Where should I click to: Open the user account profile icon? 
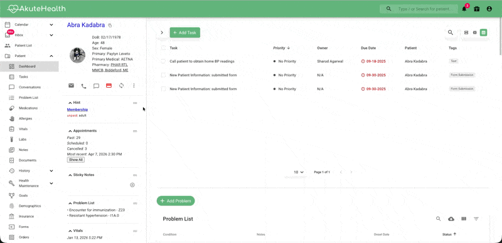(489, 9)
